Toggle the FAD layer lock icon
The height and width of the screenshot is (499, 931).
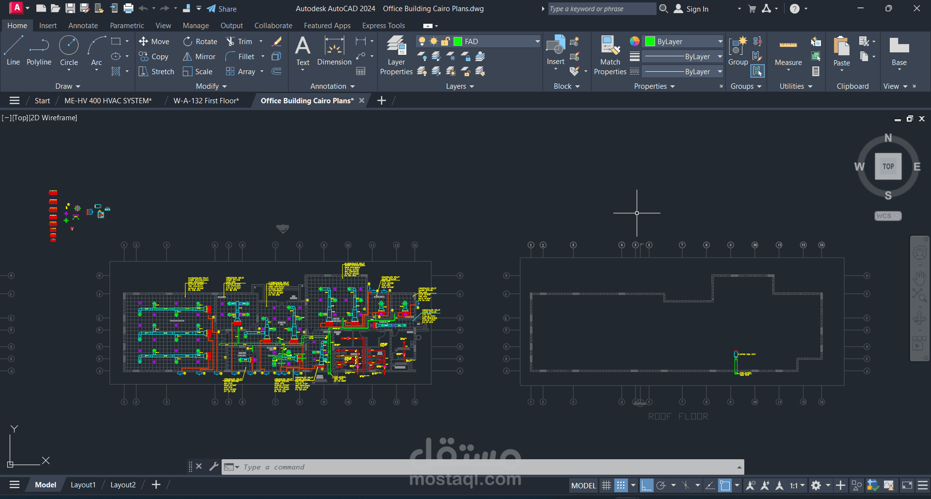click(445, 42)
